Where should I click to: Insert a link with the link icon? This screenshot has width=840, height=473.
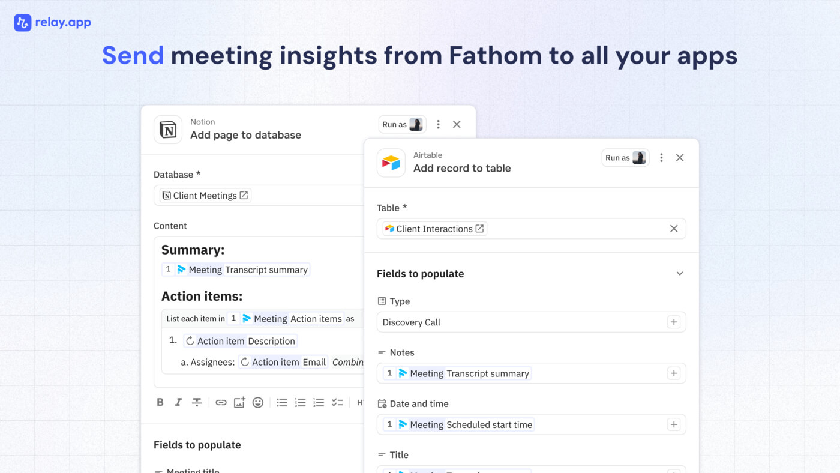coord(221,402)
